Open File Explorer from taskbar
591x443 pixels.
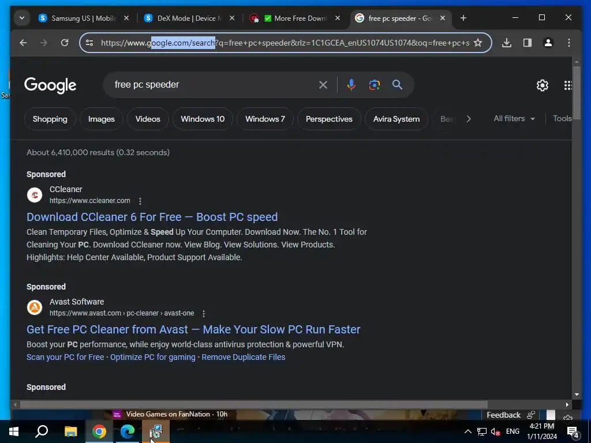pyautogui.click(x=70, y=431)
